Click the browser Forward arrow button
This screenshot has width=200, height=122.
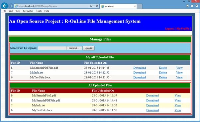(x=11, y=6)
